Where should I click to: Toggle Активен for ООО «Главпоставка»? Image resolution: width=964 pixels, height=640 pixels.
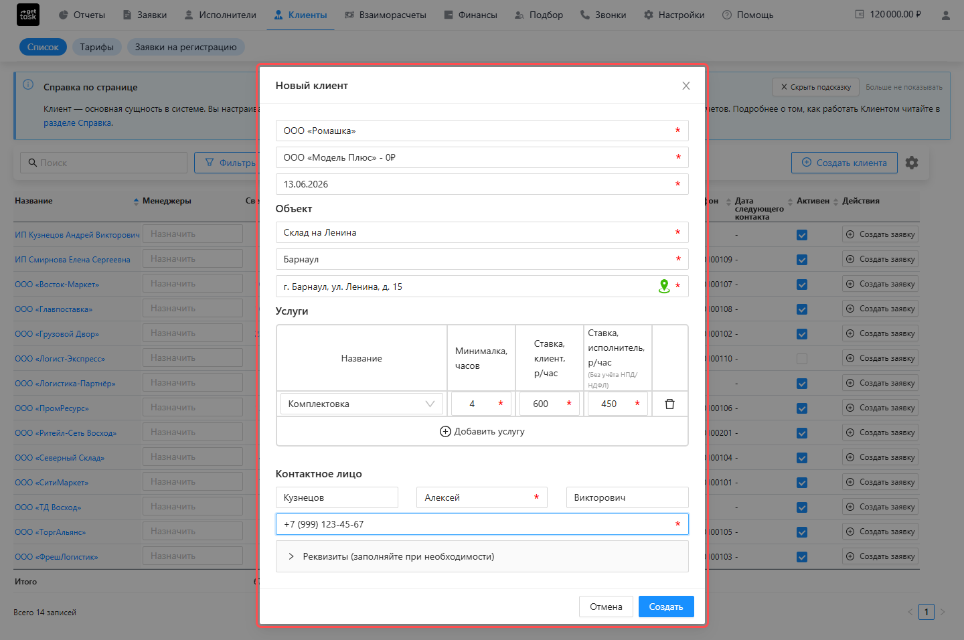pos(802,309)
